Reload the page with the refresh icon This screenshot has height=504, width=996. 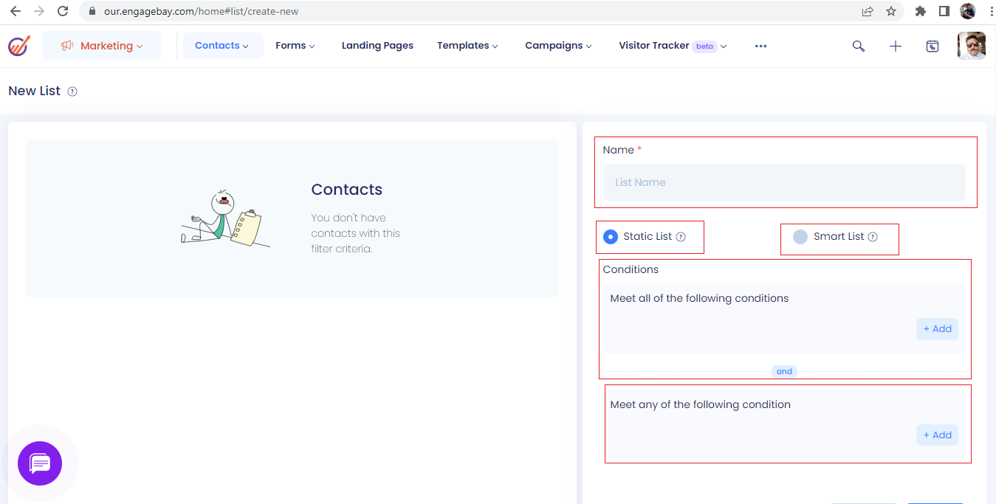click(63, 11)
